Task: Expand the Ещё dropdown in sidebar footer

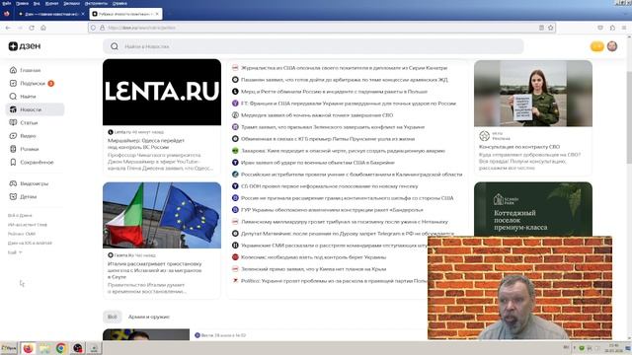Action: pos(15,252)
